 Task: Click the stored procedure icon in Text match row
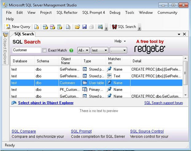pos(85,76)
